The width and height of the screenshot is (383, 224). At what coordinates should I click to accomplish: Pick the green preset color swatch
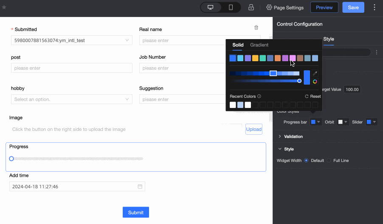pyautogui.click(x=262, y=58)
